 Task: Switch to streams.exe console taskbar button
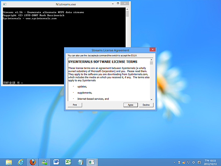click(92, 162)
